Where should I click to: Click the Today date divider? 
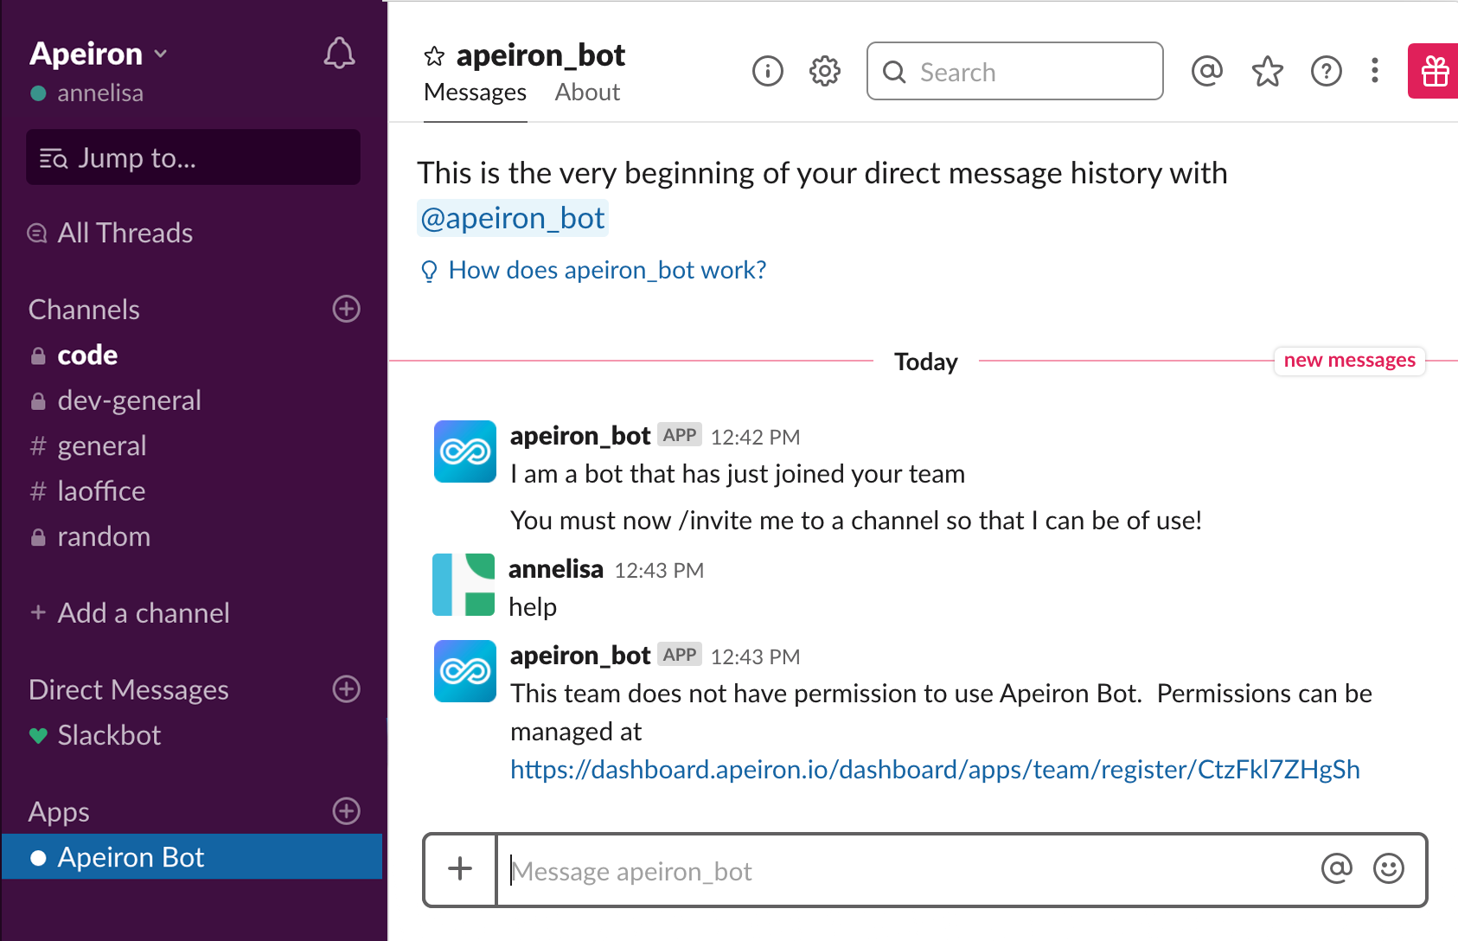tap(925, 362)
